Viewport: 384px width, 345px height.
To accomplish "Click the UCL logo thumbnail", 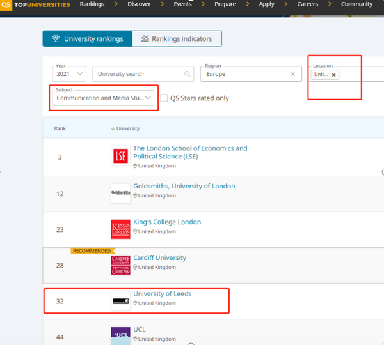I will click(120, 336).
